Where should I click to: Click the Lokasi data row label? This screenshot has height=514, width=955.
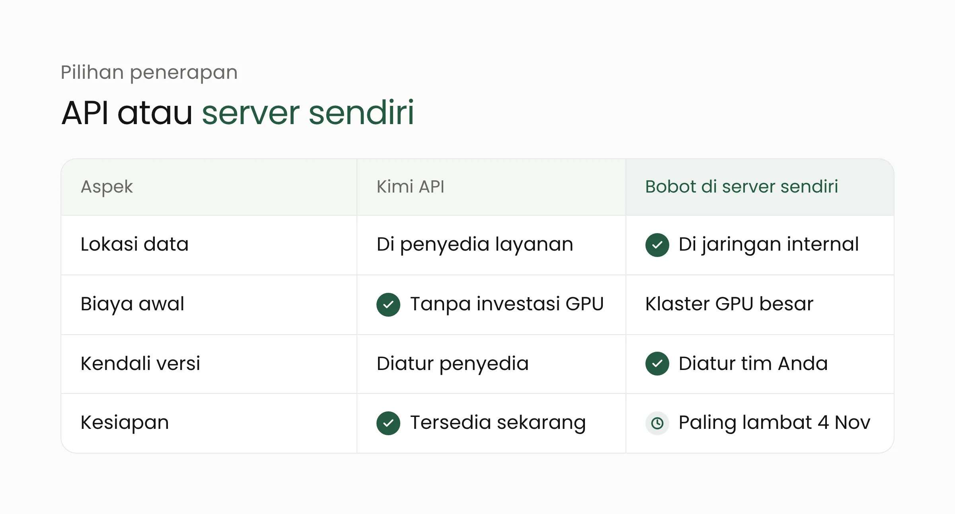tap(134, 244)
